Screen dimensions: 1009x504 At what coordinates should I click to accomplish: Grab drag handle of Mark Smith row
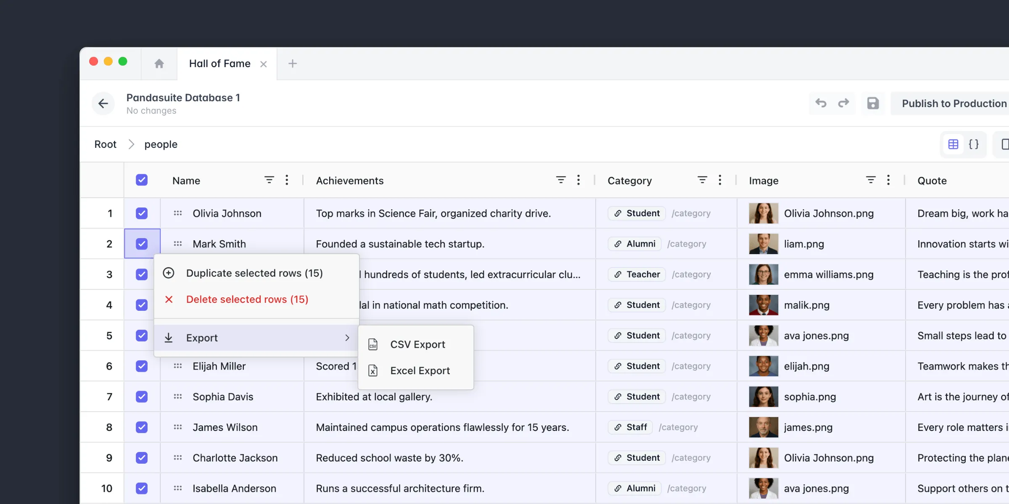pos(178,244)
